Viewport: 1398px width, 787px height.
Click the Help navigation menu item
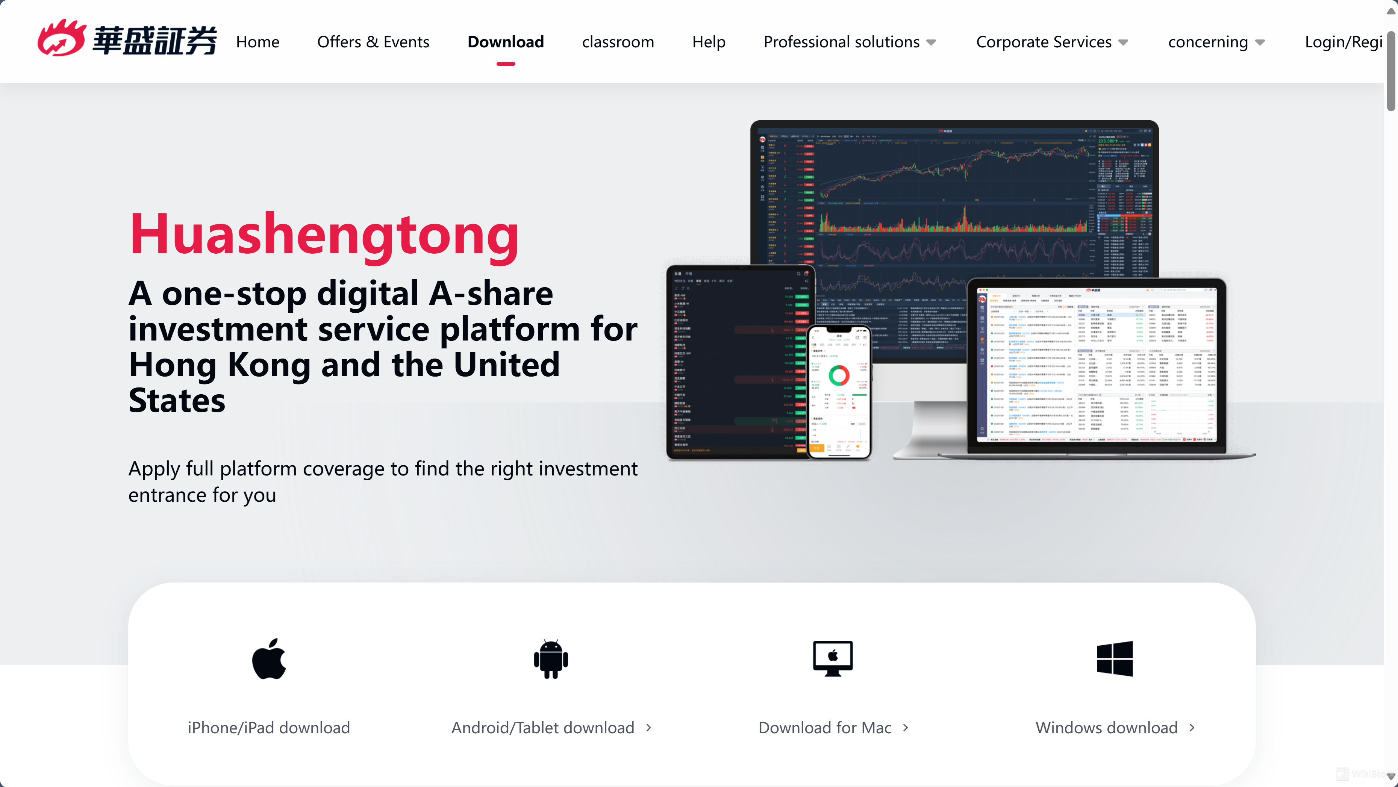coord(709,41)
